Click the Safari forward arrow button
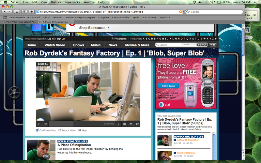261x163 pixels. [x=10, y=12]
